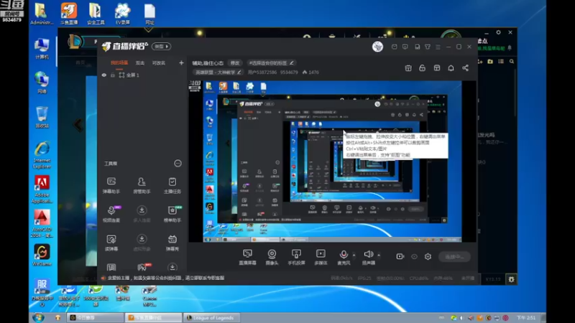Viewport: 575px width, 323px height.
Task: Click the share icon in top toolbar
Action: (x=465, y=67)
